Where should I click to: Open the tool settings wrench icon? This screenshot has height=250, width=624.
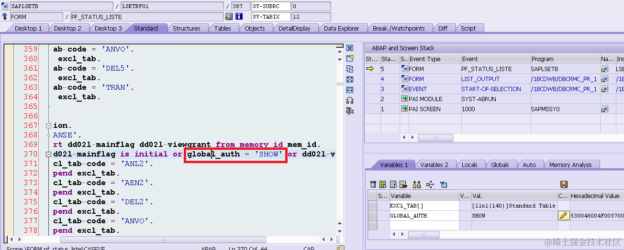click(x=350, y=111)
